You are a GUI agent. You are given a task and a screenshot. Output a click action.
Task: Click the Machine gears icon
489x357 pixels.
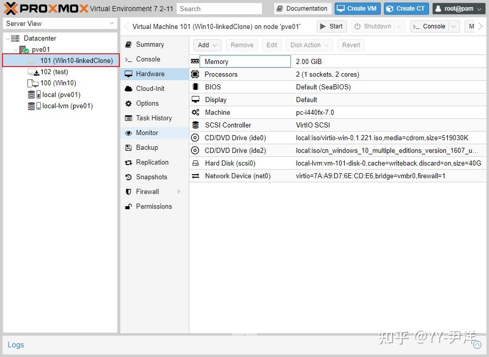(195, 112)
